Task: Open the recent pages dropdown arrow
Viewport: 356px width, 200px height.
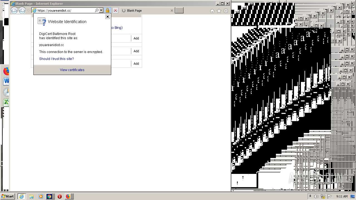Action: point(28,11)
